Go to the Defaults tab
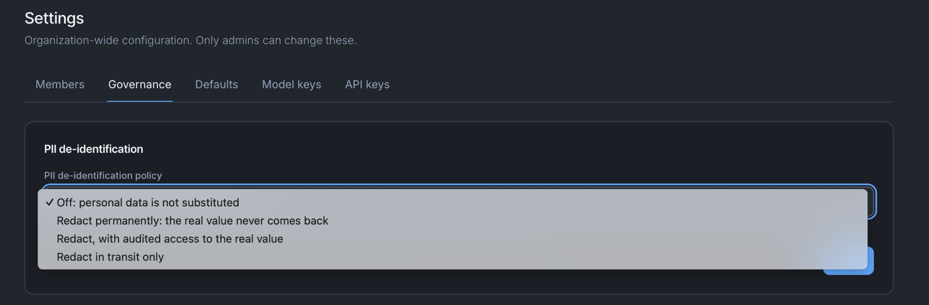 pyautogui.click(x=216, y=84)
